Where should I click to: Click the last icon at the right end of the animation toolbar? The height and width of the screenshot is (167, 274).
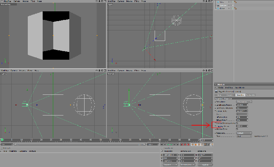(212, 144)
